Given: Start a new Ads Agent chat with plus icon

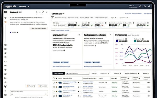Looking at the screenshot, I should [x=40, y=12].
